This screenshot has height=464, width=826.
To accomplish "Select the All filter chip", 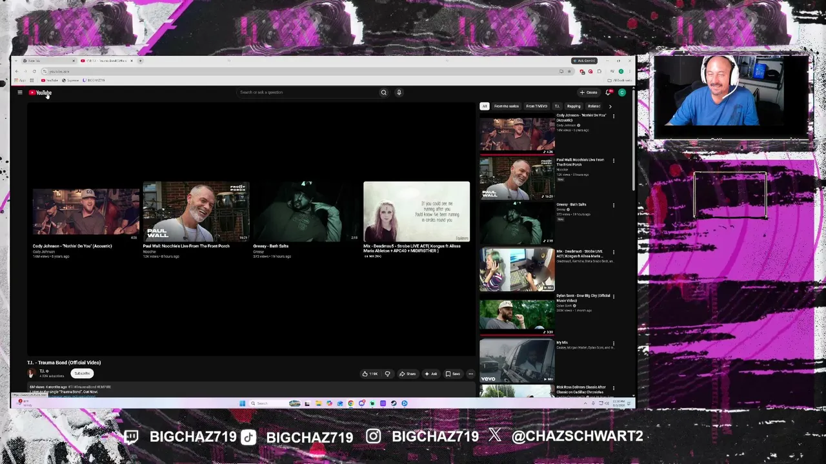I will coord(484,106).
